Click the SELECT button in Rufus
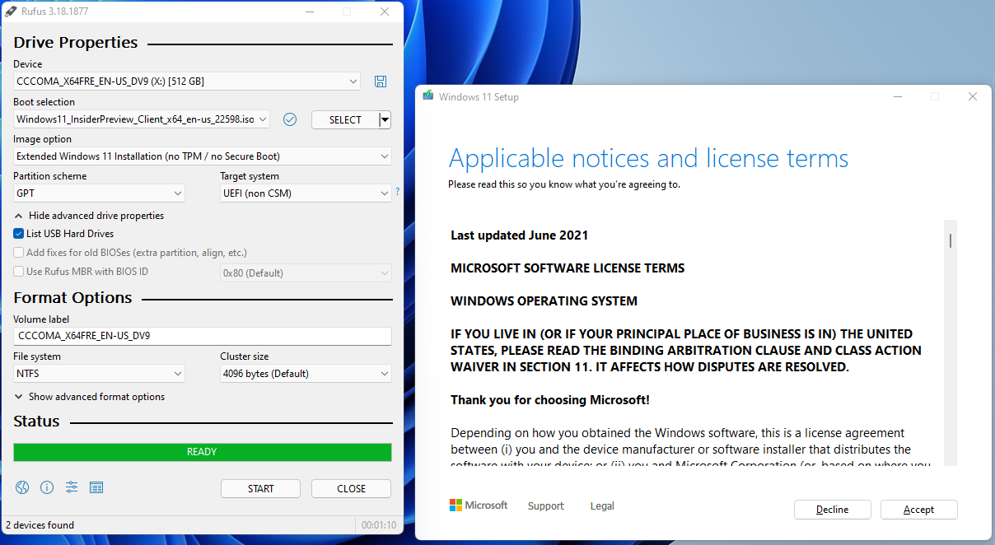Screen dimensions: 995x545 click(345, 119)
